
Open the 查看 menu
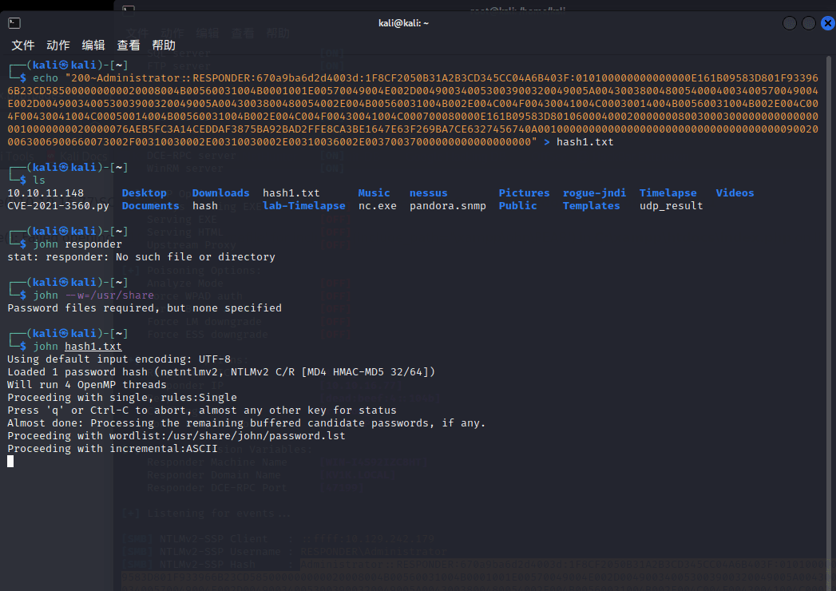click(x=129, y=46)
